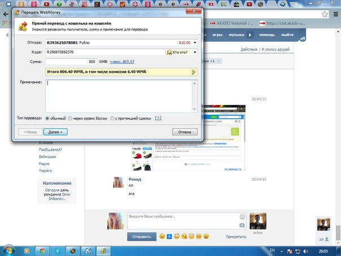Show hidden tray icons arrow

point(281,251)
